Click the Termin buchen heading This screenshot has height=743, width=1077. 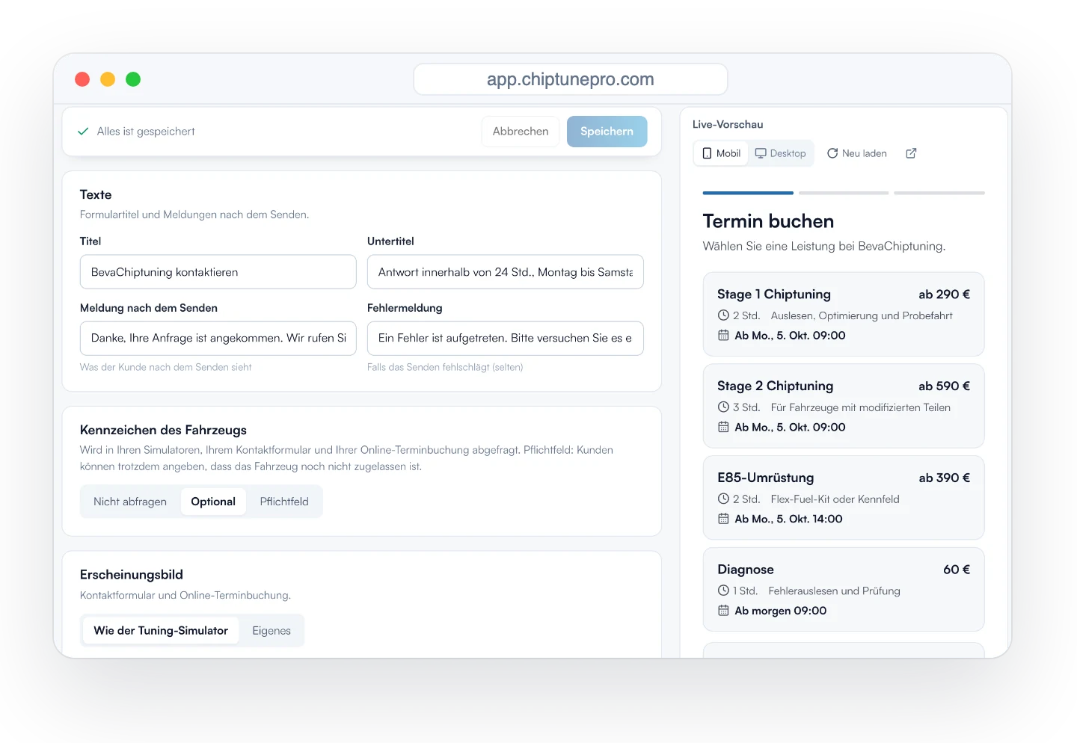coord(768,221)
